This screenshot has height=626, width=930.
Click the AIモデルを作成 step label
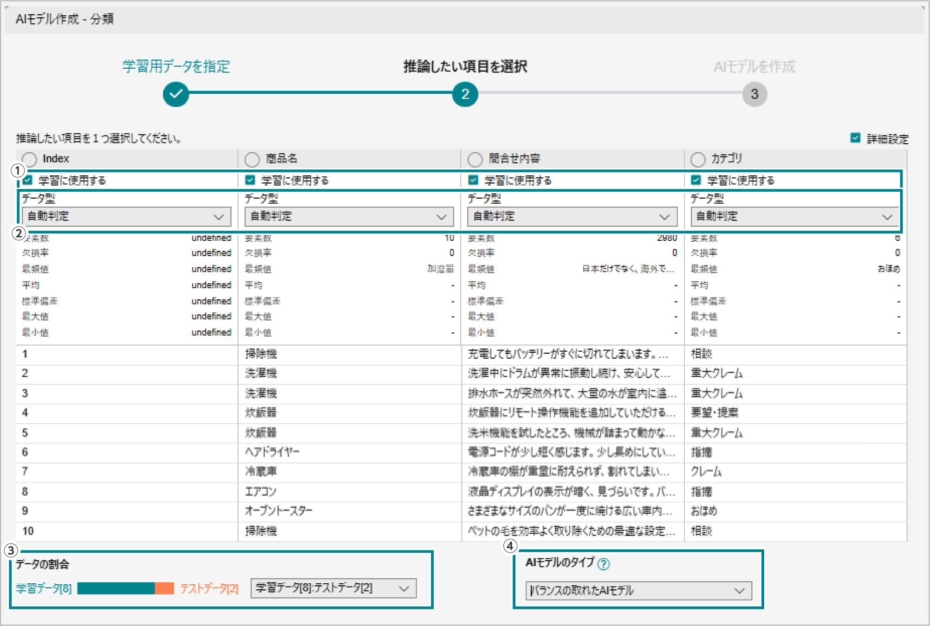point(754,66)
